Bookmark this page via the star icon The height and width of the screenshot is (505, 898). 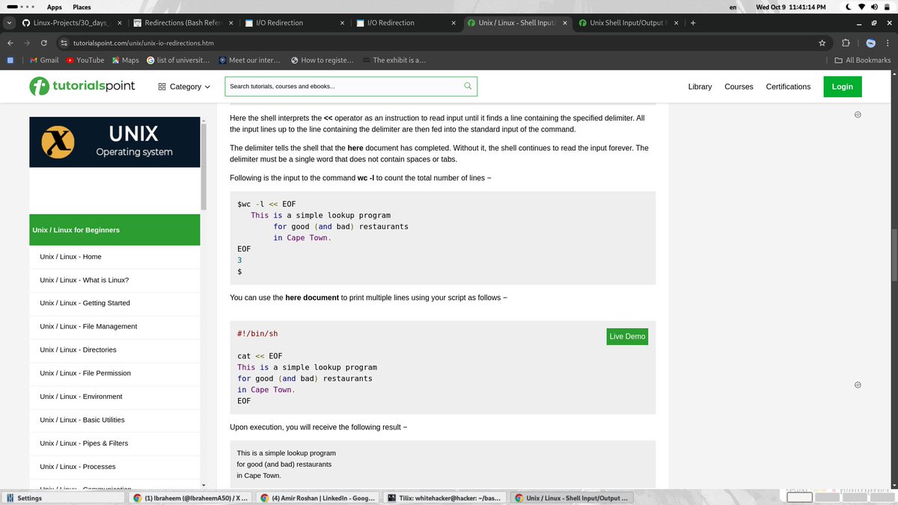click(822, 43)
